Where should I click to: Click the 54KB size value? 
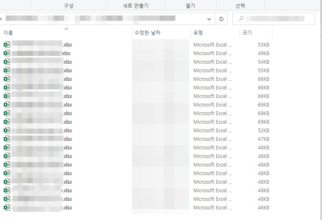point(264,62)
